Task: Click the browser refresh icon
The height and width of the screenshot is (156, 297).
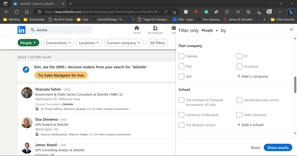Action: 17,12
